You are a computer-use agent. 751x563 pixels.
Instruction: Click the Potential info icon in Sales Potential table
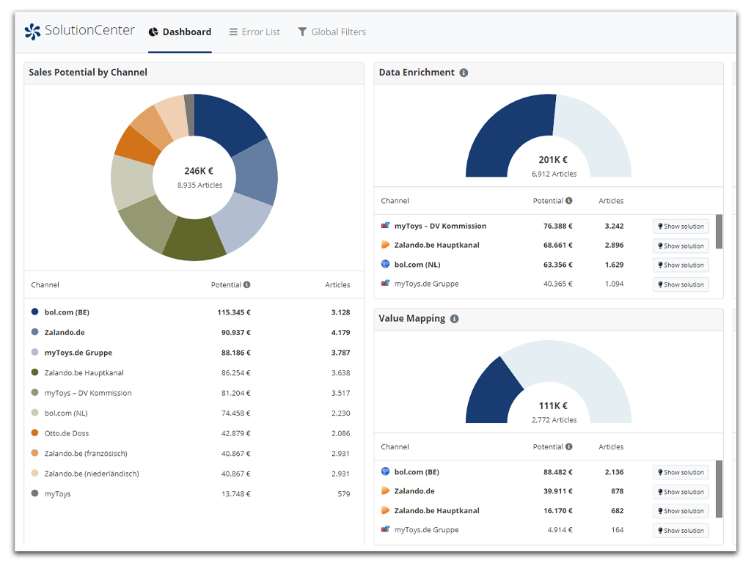point(246,285)
